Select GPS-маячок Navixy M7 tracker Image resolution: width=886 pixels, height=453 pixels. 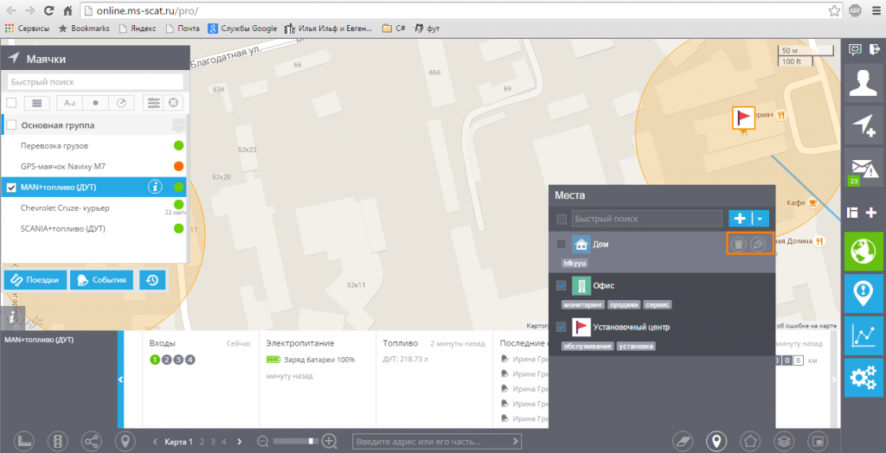click(x=93, y=167)
